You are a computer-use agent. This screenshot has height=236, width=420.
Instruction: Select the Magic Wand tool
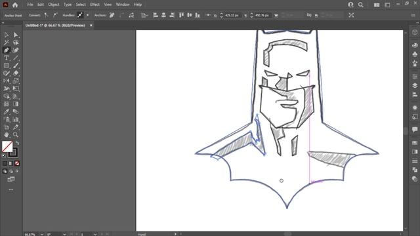pos(7,43)
